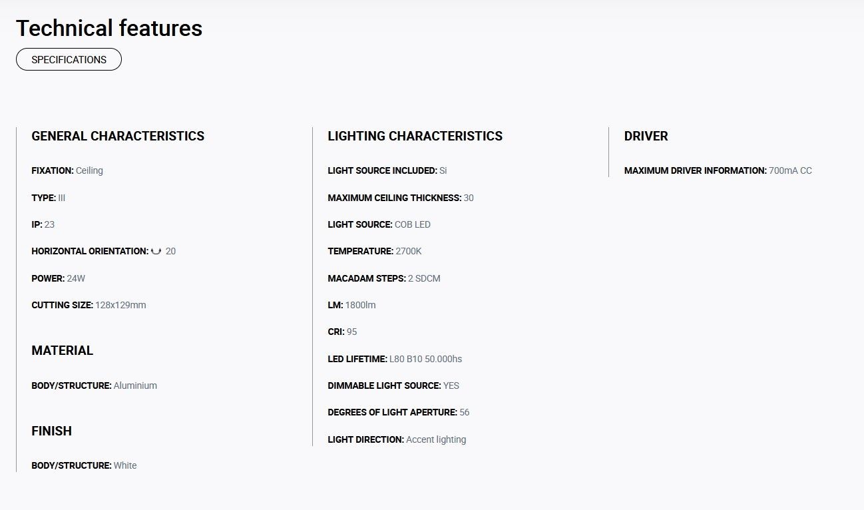The width and height of the screenshot is (864, 510).
Task: Click the MACADAM STEPS 2 SDCM entry
Action: [x=384, y=278]
